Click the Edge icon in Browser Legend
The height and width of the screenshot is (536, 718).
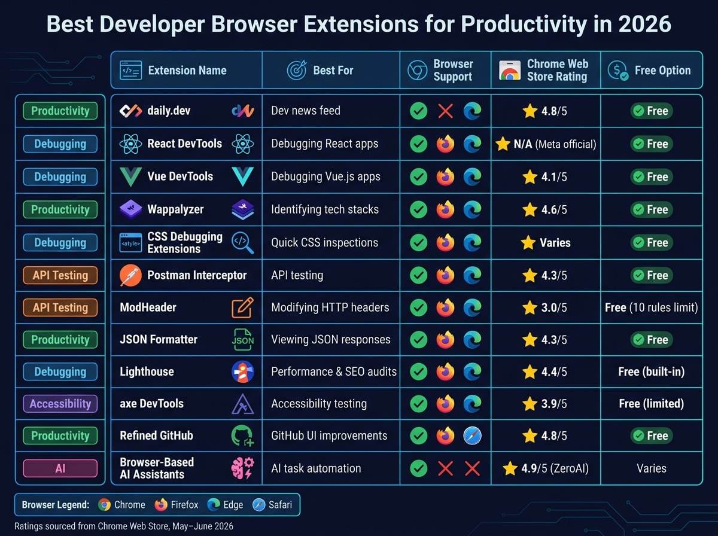(214, 504)
